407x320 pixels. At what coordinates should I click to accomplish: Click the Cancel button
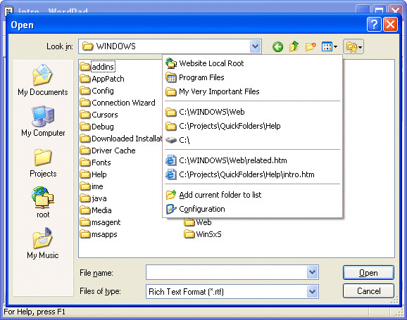(x=368, y=291)
